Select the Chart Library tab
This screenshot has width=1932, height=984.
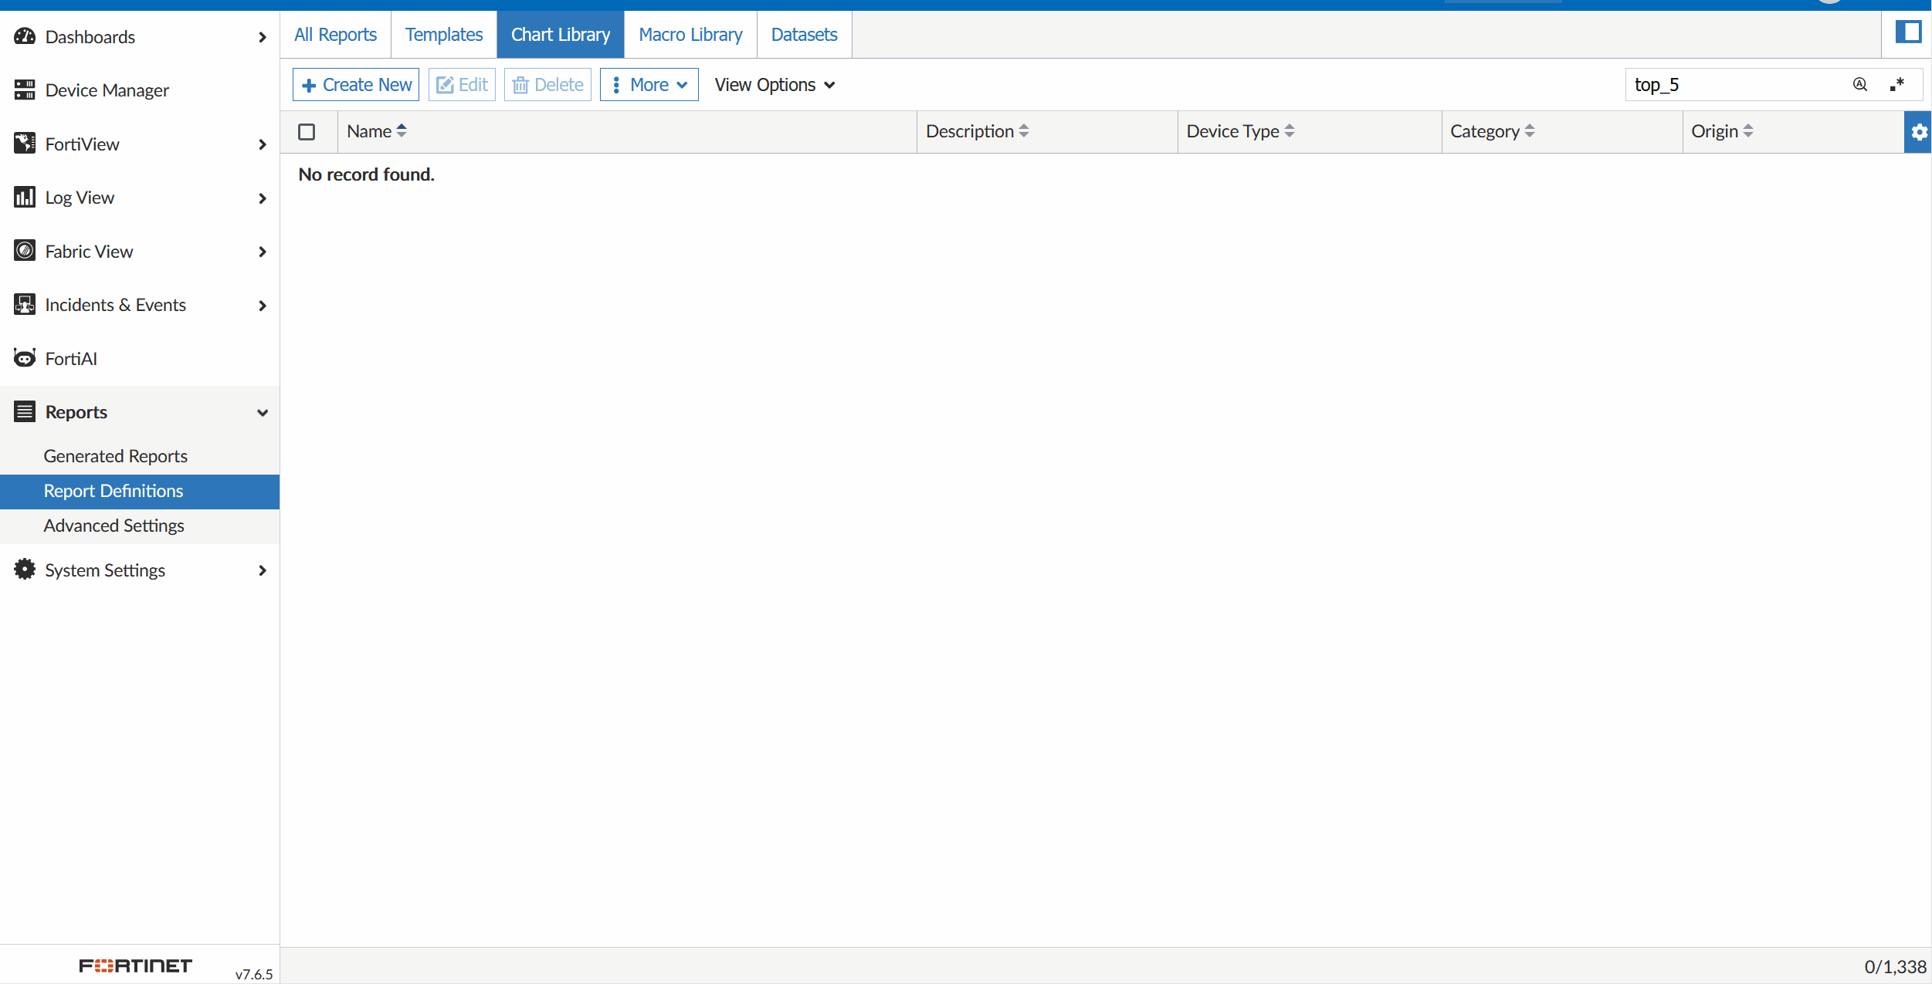tap(561, 35)
